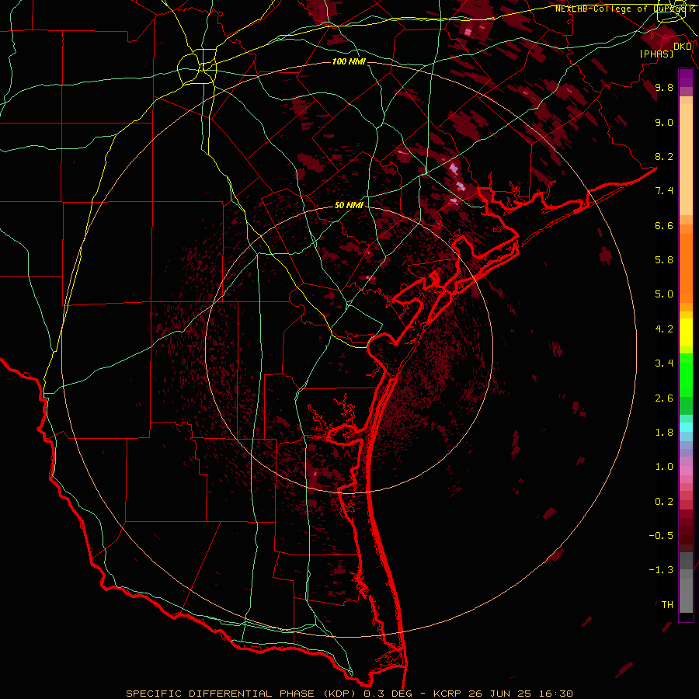Click the [PHAS] unit label

(656, 54)
